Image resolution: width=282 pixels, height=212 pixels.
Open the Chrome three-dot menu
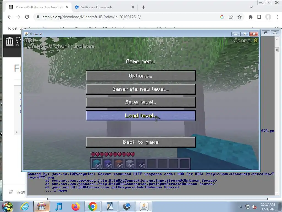277,17
